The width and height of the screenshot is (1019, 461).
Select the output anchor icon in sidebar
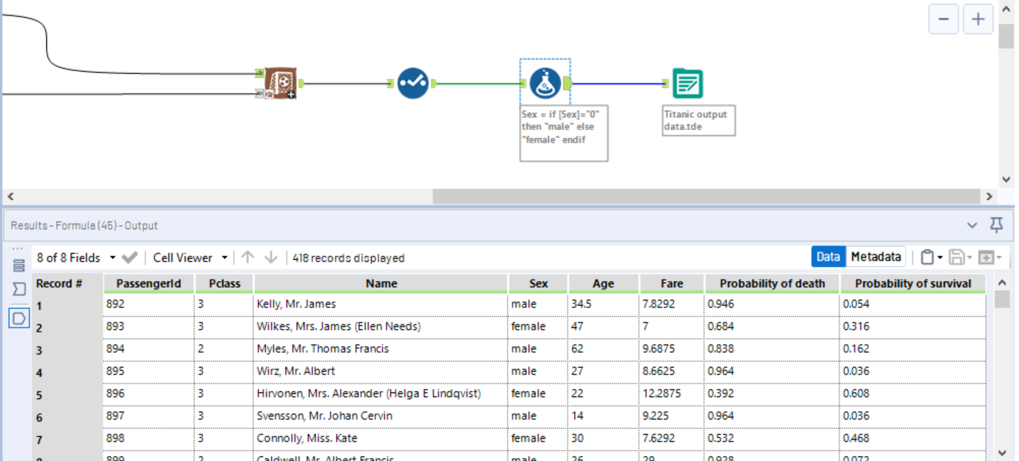19,317
